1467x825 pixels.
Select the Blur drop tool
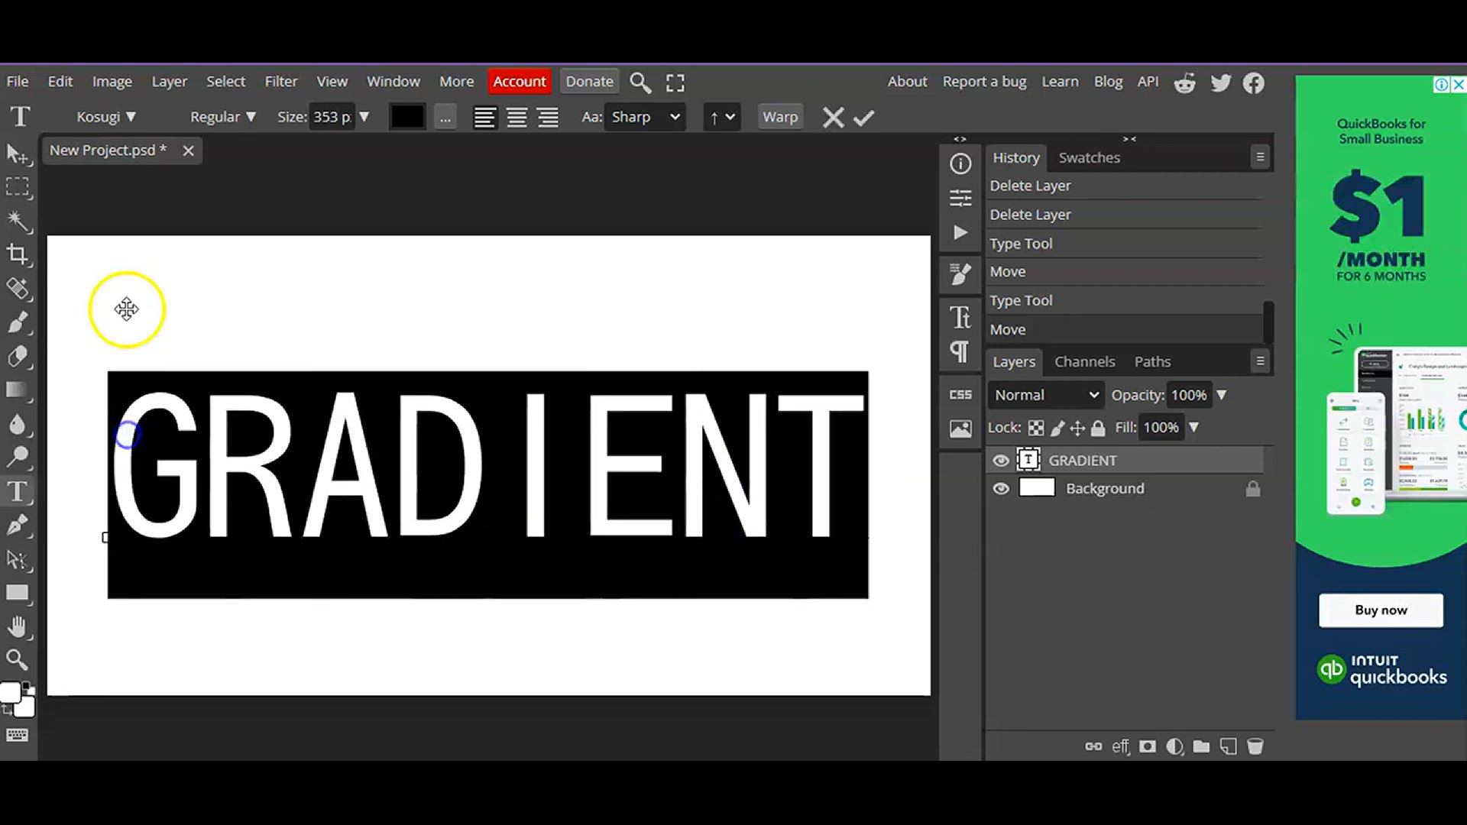pos(18,424)
